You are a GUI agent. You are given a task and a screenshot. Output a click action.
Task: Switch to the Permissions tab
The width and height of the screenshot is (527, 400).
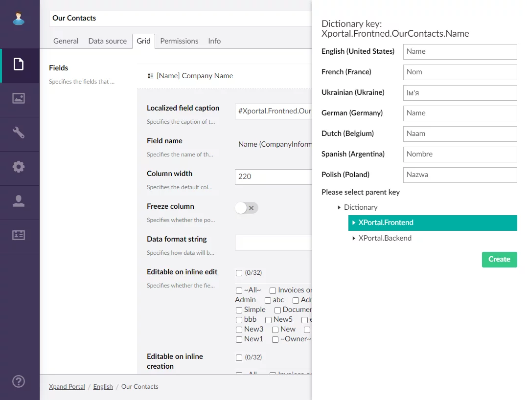tap(179, 41)
